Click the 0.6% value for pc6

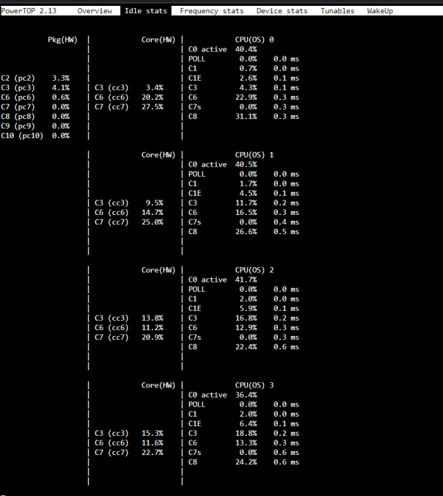click(61, 97)
